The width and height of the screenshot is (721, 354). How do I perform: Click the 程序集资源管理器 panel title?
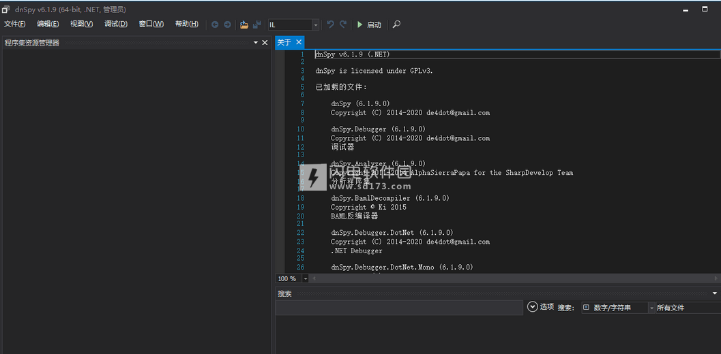[32, 43]
